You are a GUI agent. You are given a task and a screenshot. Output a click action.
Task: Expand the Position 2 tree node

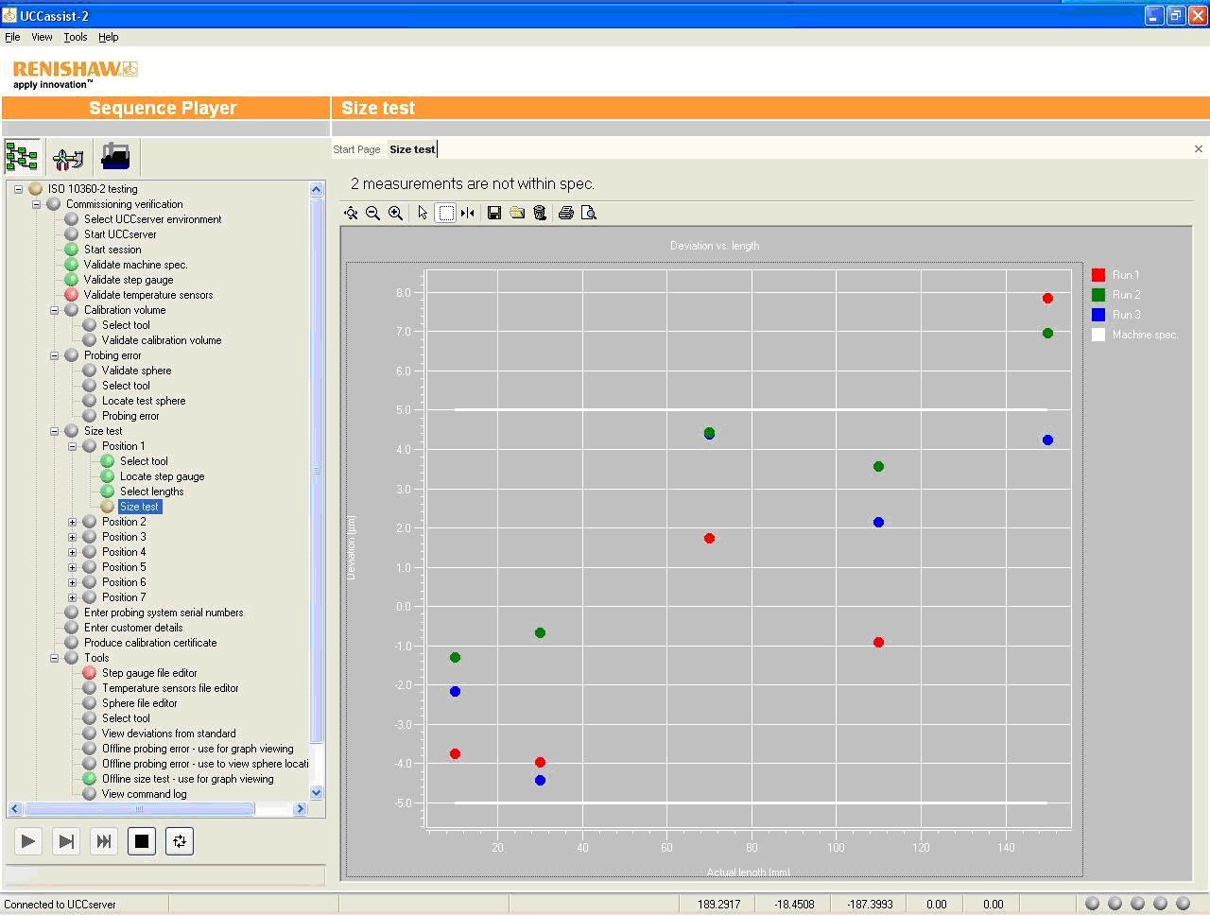[73, 522]
